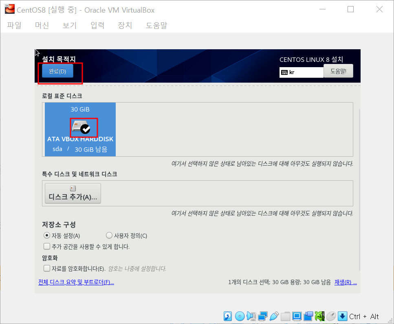Enable making additional space available checkbox

coord(47,246)
